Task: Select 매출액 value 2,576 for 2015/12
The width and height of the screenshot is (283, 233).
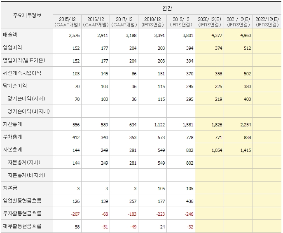Action: (x=74, y=35)
